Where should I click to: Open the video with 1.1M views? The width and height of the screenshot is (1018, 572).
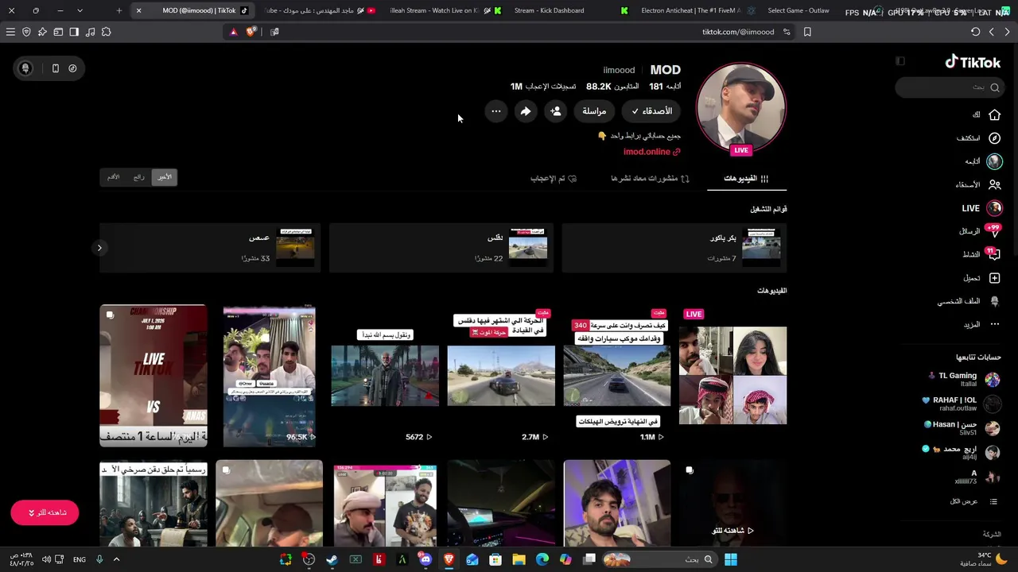click(x=617, y=376)
